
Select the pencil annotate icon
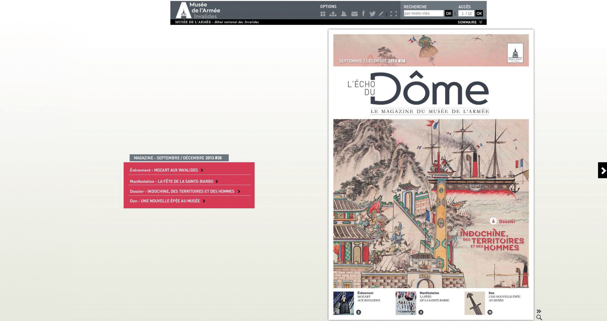(x=381, y=14)
